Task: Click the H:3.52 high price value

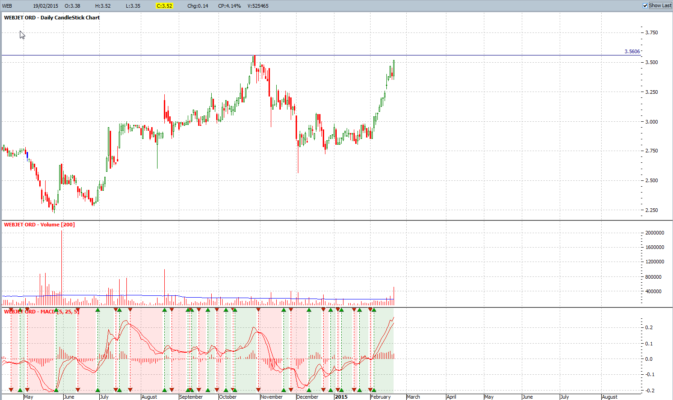Action: [x=103, y=6]
